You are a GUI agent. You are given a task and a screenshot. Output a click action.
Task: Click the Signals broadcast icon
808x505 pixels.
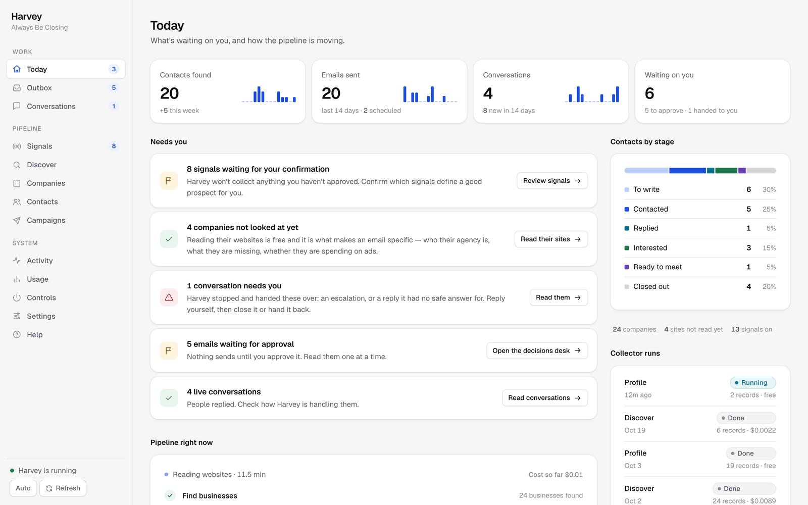[x=17, y=146]
